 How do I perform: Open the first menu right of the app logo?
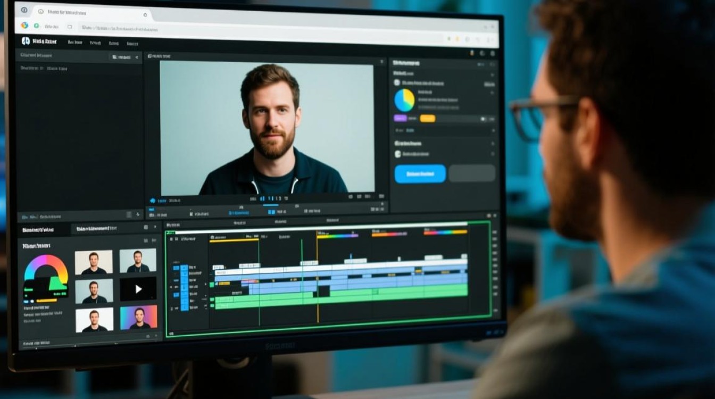(x=75, y=42)
